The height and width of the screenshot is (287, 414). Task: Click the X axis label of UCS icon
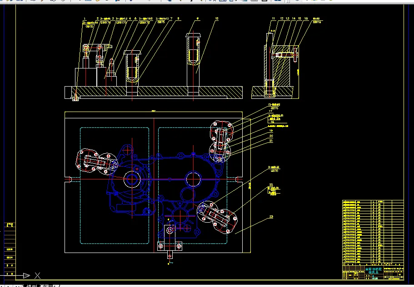(38, 276)
